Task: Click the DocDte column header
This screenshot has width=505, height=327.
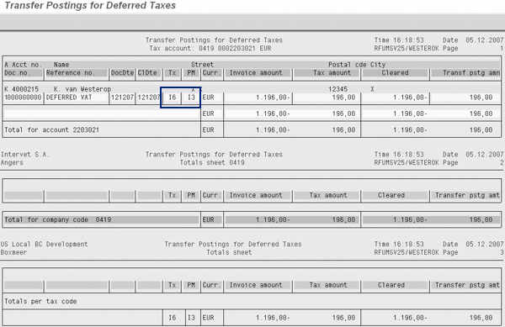Action: [x=122, y=73]
